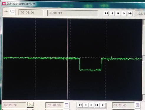The height and width of the screenshot is (112, 145).
Task: Jump to latest time with skip-to-end button
Action: 103,105
